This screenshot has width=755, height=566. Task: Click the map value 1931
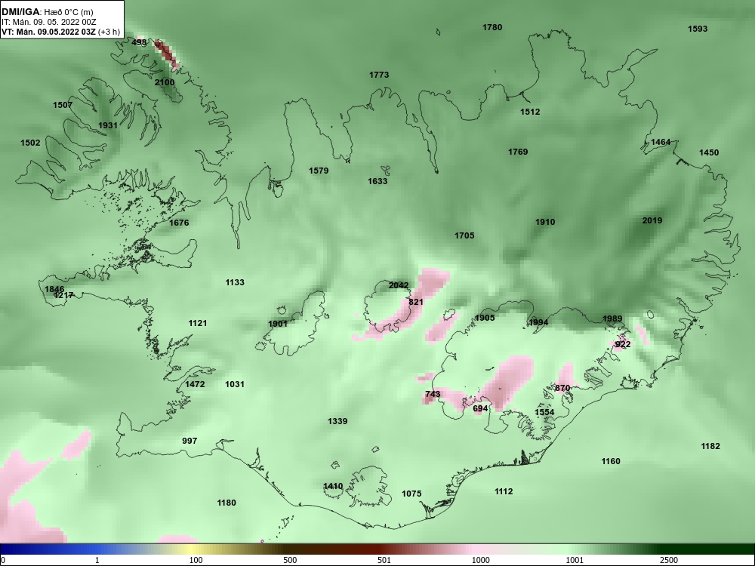[x=108, y=125]
